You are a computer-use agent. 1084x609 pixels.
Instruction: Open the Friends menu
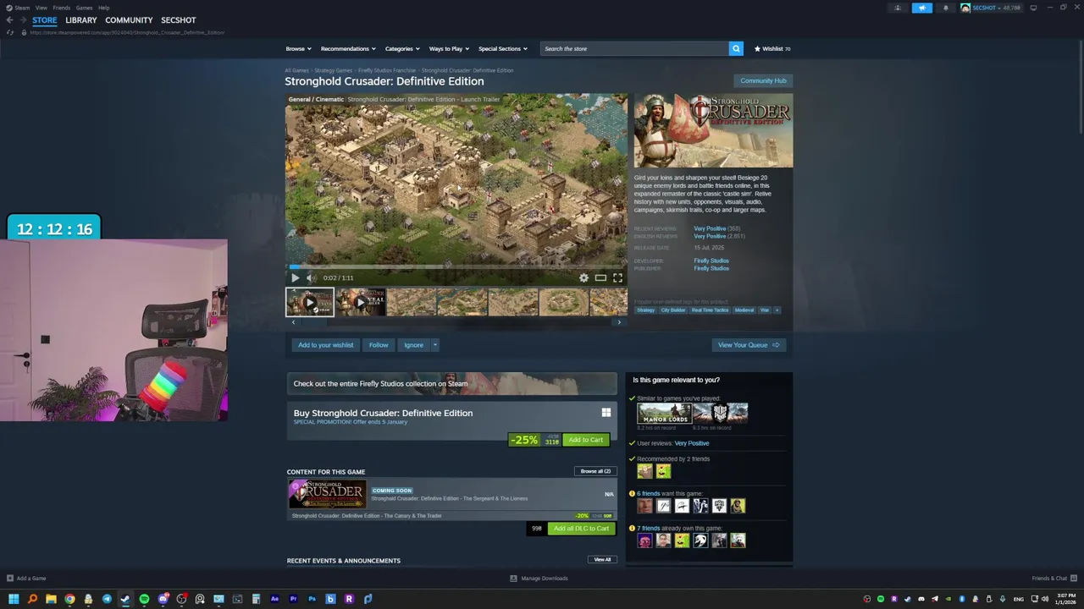(x=62, y=8)
